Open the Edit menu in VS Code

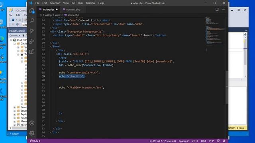[x=44, y=3]
